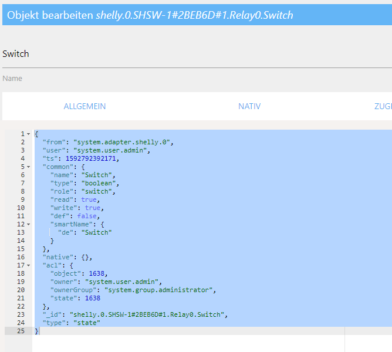Open the ALLGEMEIN tab

tap(85, 106)
